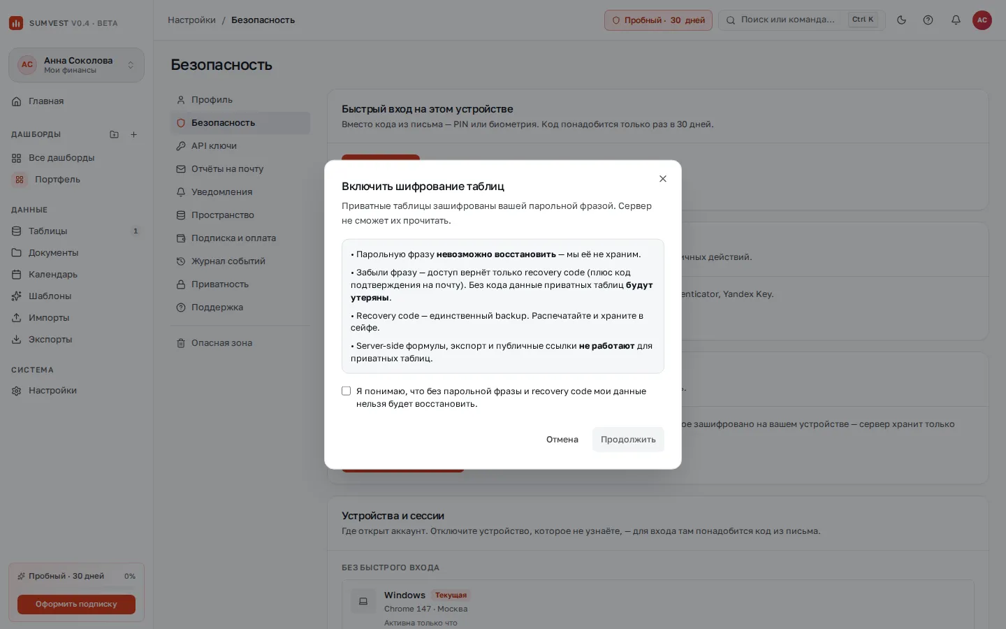The height and width of the screenshot is (629, 1006).
Task: Toggle dark mode moon icon
Action: (x=901, y=20)
